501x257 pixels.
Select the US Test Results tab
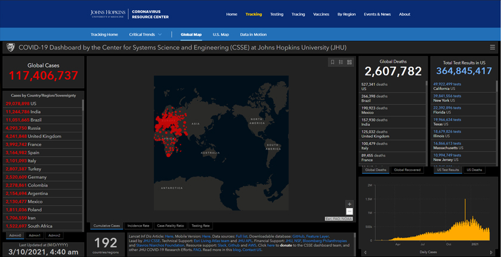coord(448,170)
